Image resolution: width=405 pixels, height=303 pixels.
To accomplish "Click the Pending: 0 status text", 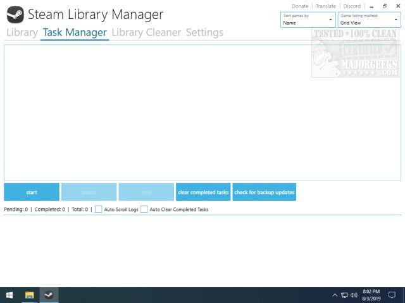I will (16, 209).
